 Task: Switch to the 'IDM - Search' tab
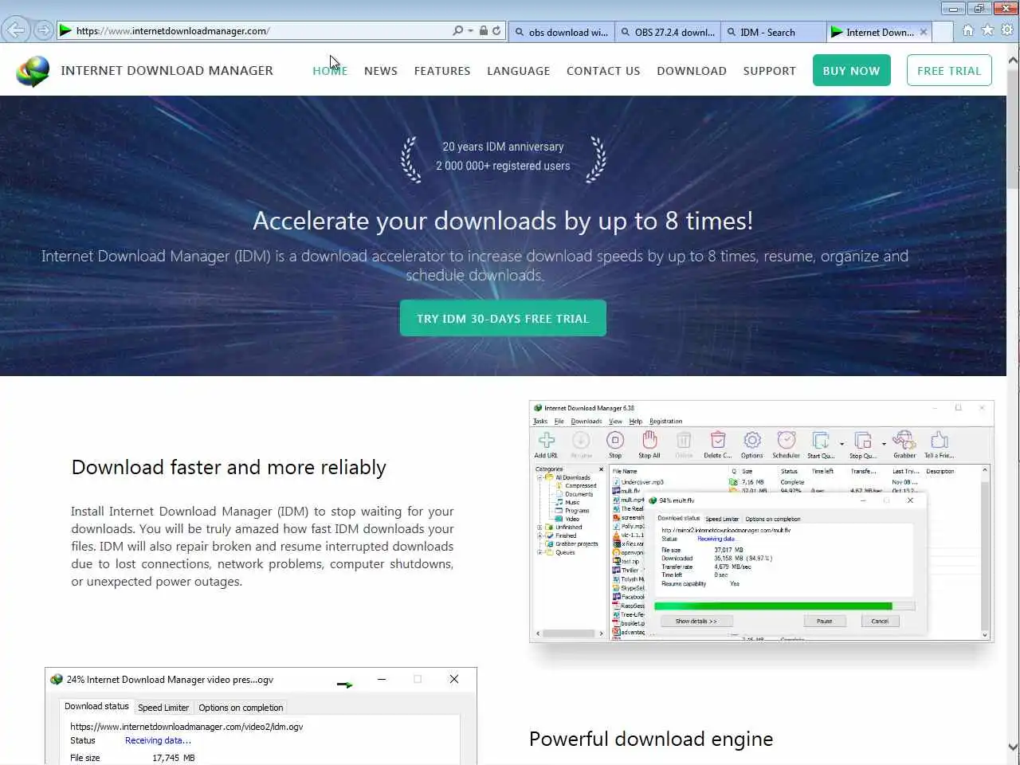tap(773, 32)
